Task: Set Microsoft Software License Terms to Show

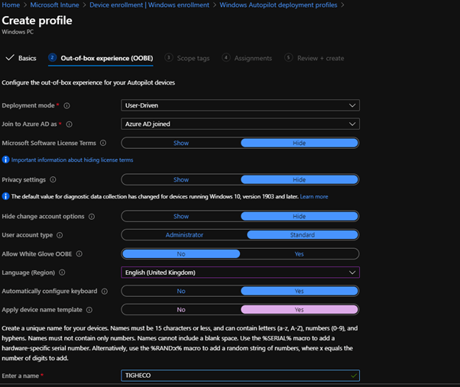Action: pyautogui.click(x=181, y=143)
